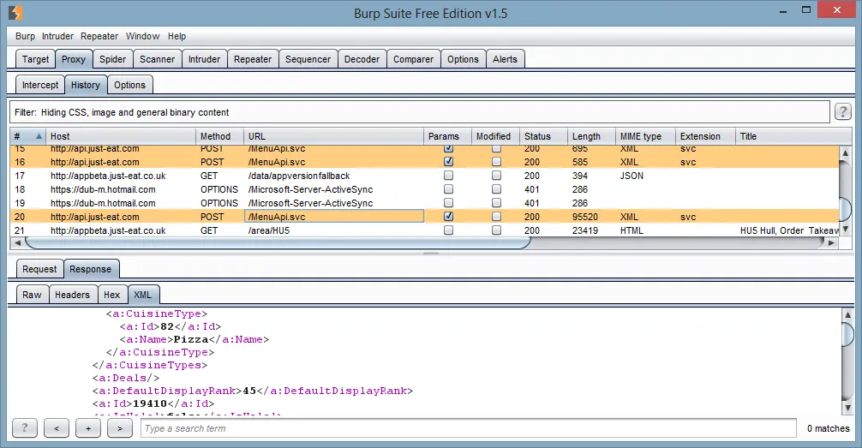Sort history by Status column header
This screenshot has height=448, width=862.
538,136
